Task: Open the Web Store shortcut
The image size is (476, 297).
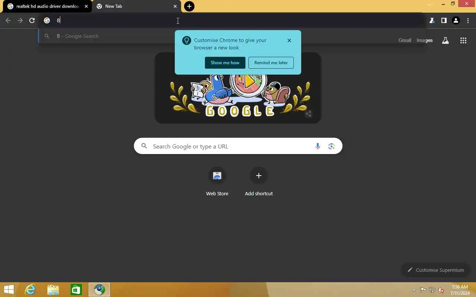Action: (217, 182)
